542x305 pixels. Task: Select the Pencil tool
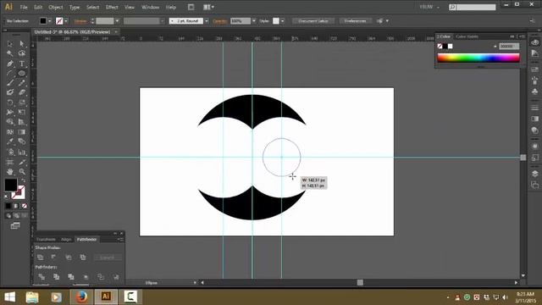pyautogui.click(x=22, y=83)
